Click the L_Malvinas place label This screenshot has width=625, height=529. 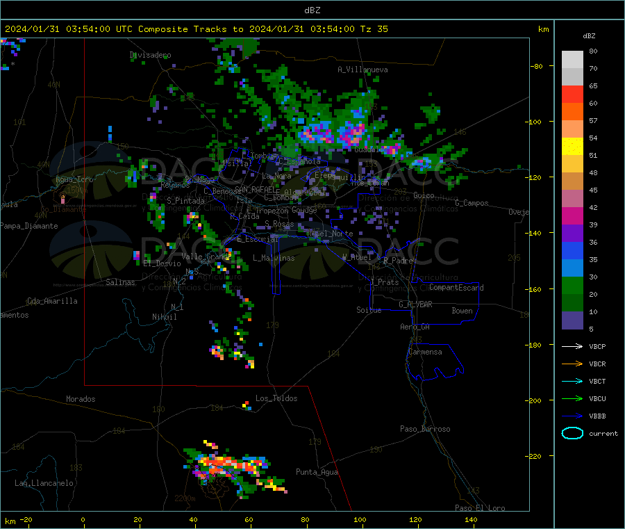click(274, 259)
